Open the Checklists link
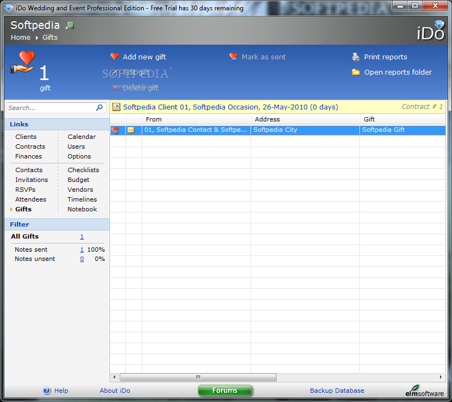Image resolution: width=452 pixels, height=402 pixels. point(83,170)
